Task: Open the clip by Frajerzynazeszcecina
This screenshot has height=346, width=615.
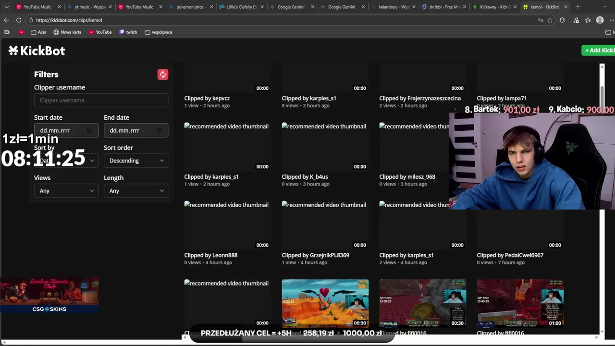Action: click(420, 99)
